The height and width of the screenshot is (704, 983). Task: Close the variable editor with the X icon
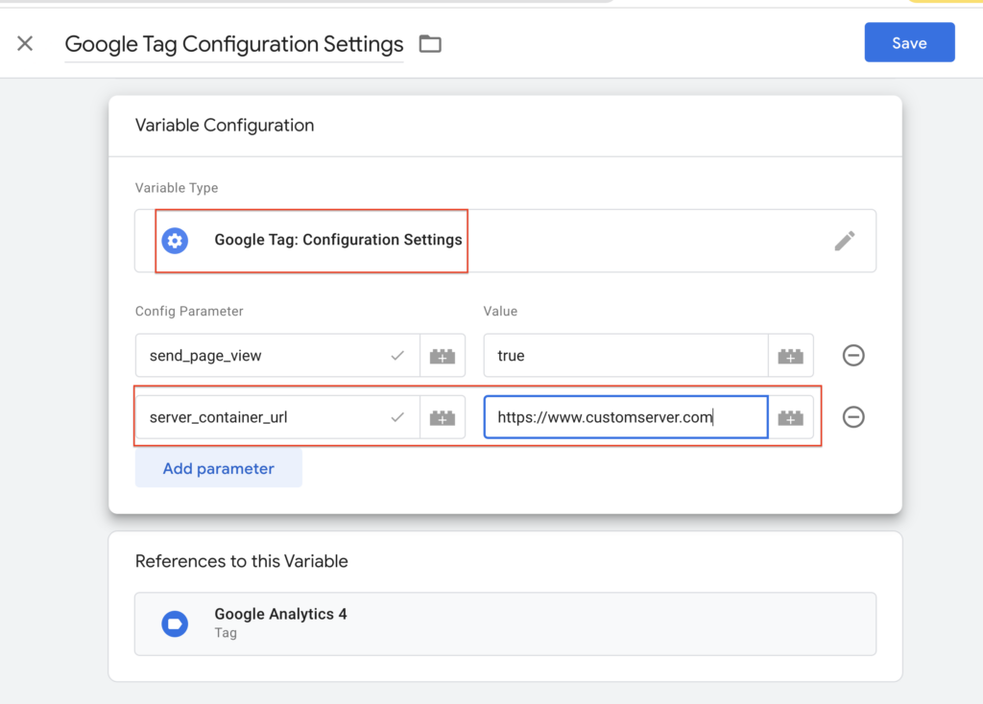pos(25,43)
